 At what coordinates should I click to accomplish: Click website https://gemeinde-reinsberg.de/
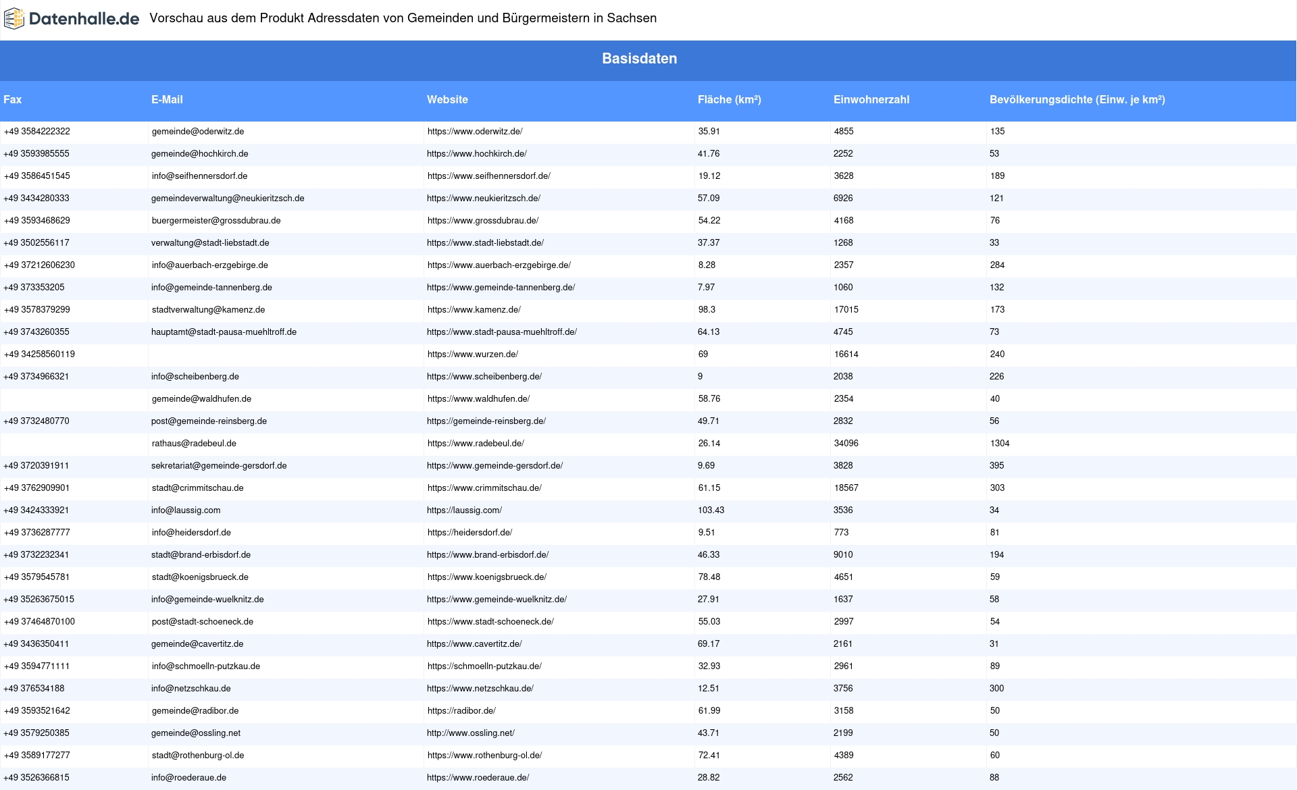[x=486, y=421]
